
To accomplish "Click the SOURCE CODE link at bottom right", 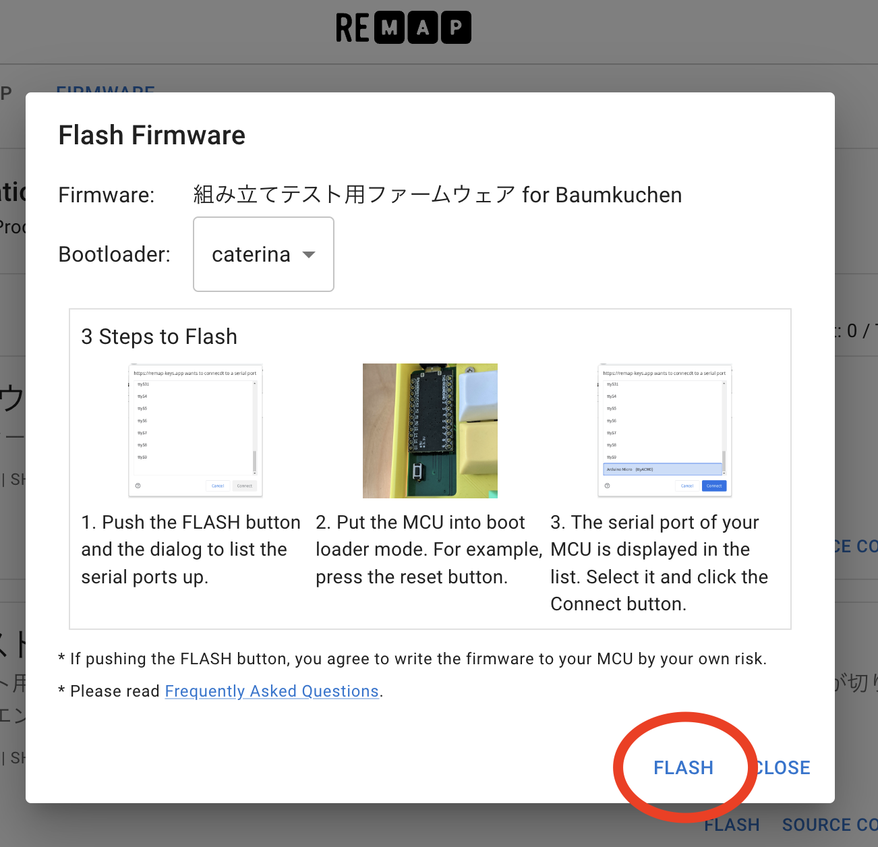I will pos(829,824).
